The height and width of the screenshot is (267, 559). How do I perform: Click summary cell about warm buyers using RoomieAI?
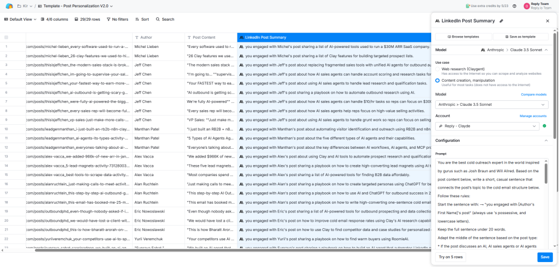click(x=334, y=239)
